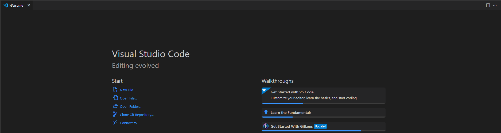This screenshot has height=133, width=501.
Task: Click the Editing evolved subtitle
Action: point(135,65)
